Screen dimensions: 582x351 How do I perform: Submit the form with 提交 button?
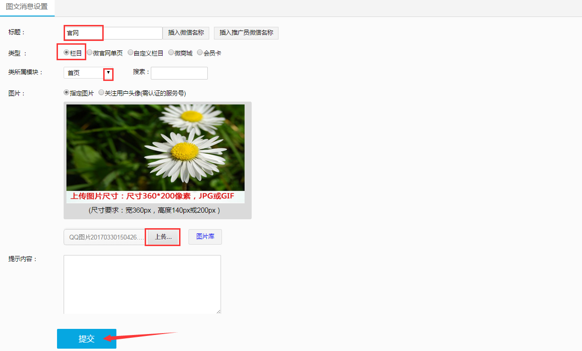[87, 339]
